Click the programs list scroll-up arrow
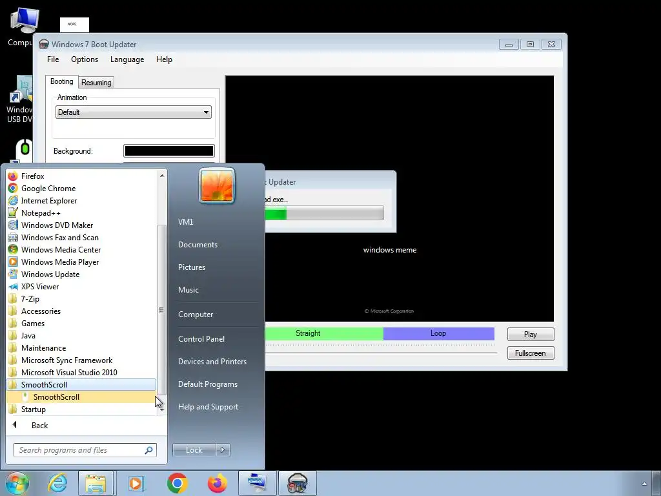The image size is (661, 496). tap(162, 176)
